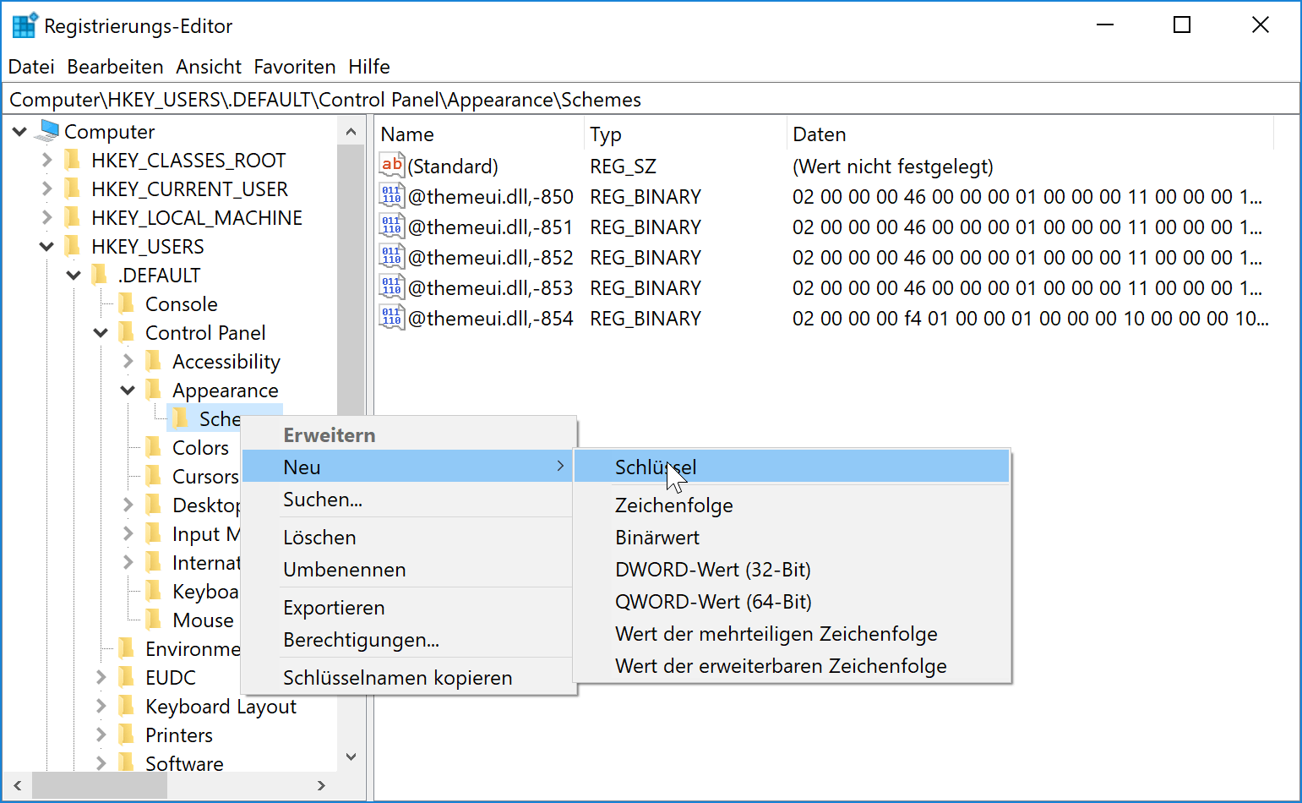Image resolution: width=1302 pixels, height=803 pixels.
Task: Select the Computer icon in the tree
Action: [48, 131]
